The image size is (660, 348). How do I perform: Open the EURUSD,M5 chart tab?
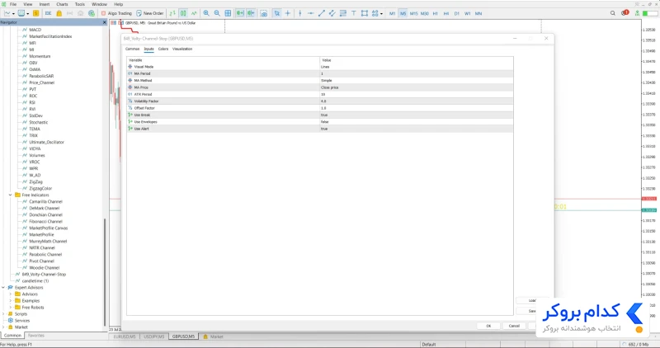click(125, 336)
